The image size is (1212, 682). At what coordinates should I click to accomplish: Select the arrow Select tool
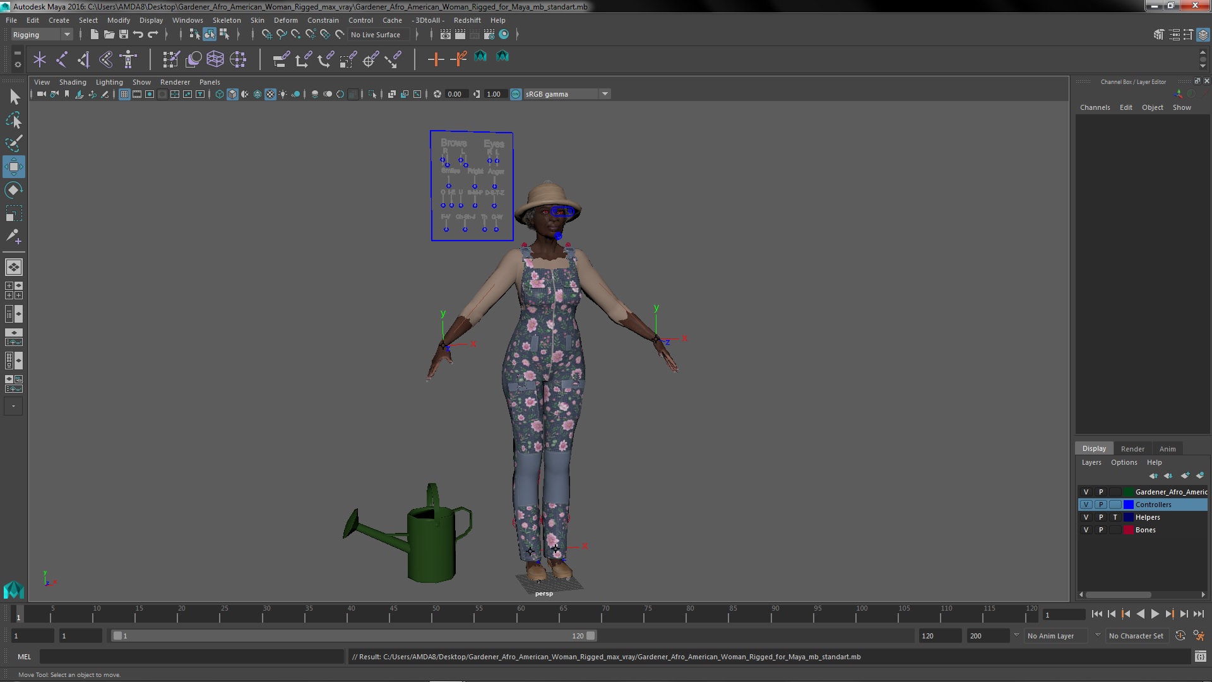(x=14, y=97)
